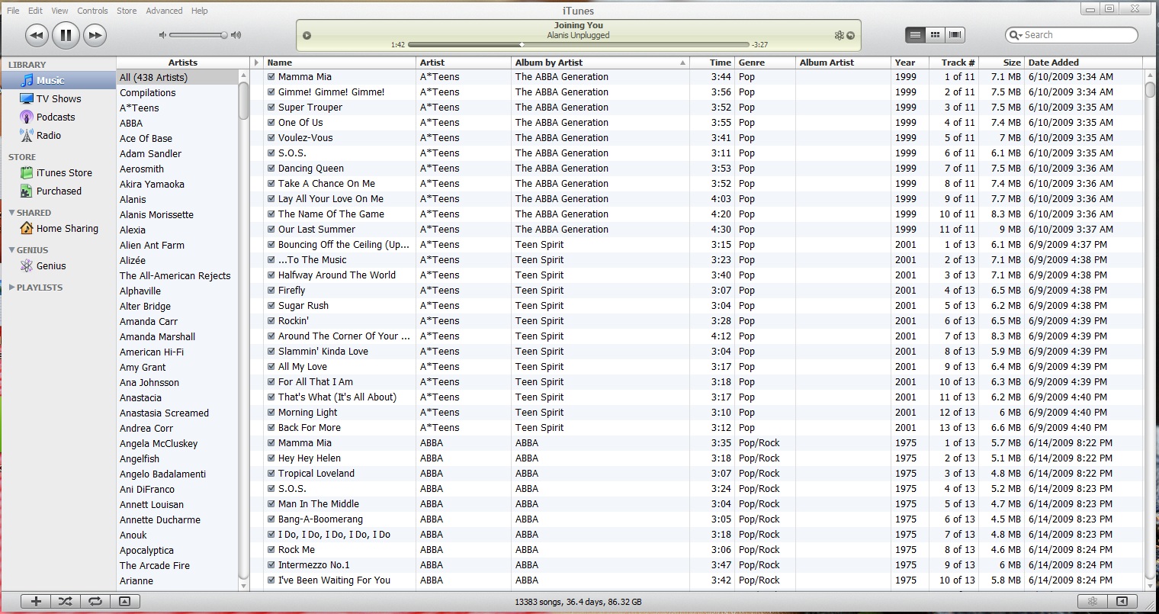Click the triangle left of the Name header
Screen dimensions: 1159x614
tap(257, 63)
